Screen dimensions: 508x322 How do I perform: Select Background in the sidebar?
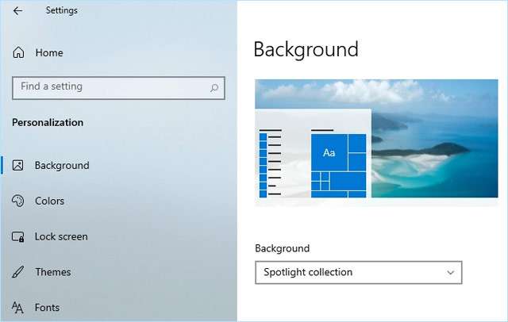62,166
